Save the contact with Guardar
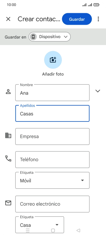Image resolution: width=106 pixels, height=237 pixels. tap(77, 19)
